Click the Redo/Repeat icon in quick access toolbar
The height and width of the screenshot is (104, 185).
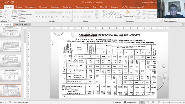tap(8, 2)
